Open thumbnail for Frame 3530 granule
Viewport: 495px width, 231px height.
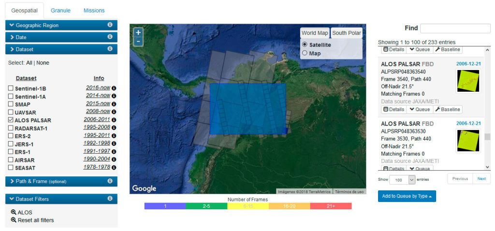pyautogui.click(x=468, y=141)
